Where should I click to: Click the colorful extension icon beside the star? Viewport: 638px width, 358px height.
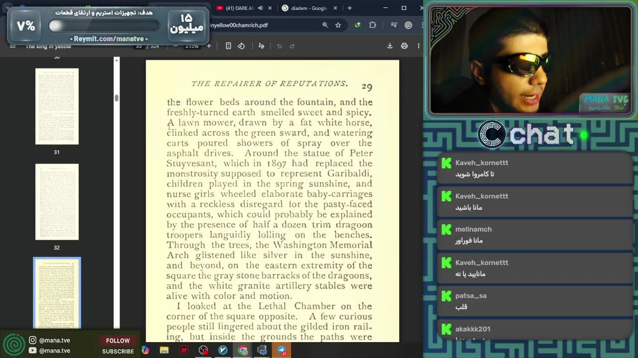click(x=358, y=25)
